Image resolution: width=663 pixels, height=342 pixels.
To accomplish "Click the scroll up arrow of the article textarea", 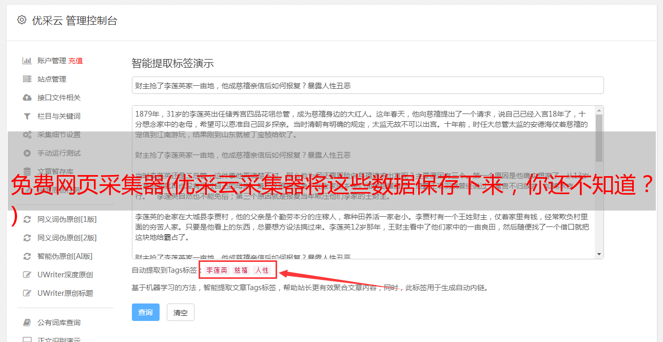I will (599, 110).
